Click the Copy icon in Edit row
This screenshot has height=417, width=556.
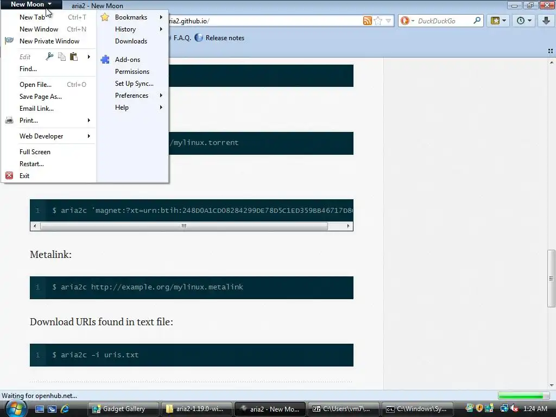point(62,56)
